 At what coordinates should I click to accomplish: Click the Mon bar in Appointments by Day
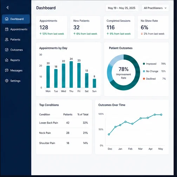pos(48,77)
